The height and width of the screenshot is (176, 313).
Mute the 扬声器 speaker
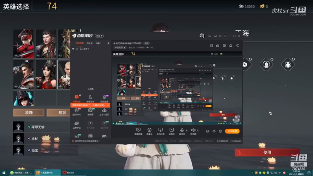click(193, 131)
